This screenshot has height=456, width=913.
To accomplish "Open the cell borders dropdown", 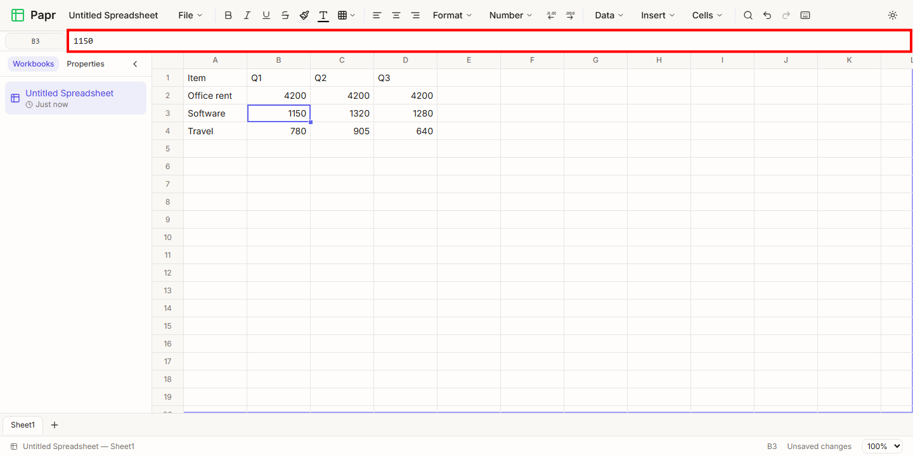I will (346, 15).
